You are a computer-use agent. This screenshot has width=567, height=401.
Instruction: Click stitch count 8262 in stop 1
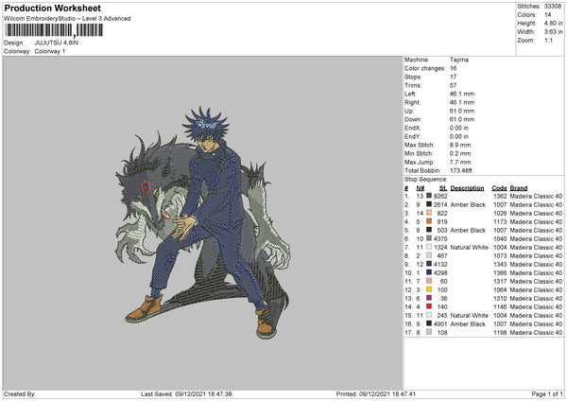440,196
